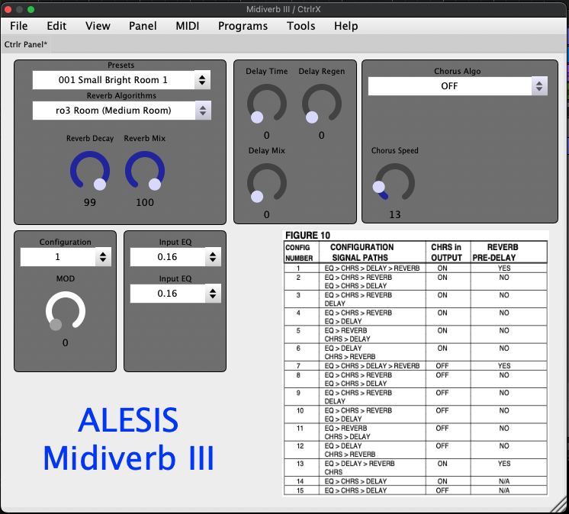Click the second Input EQ combo arrow
Image resolution: width=569 pixels, height=514 pixels.
click(213, 294)
